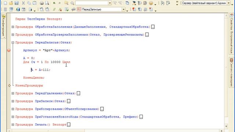Run syntax check with green checkmark icon
This screenshot has height=132, width=235.
click(67, 10)
